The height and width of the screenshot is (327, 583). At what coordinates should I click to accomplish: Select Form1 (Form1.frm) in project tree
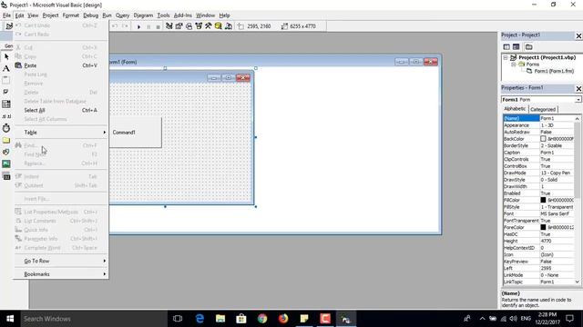point(554,71)
